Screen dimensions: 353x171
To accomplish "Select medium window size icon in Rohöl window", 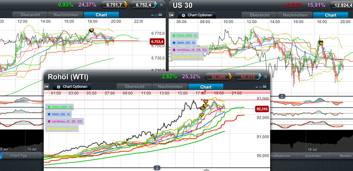I will click(x=261, y=86).
